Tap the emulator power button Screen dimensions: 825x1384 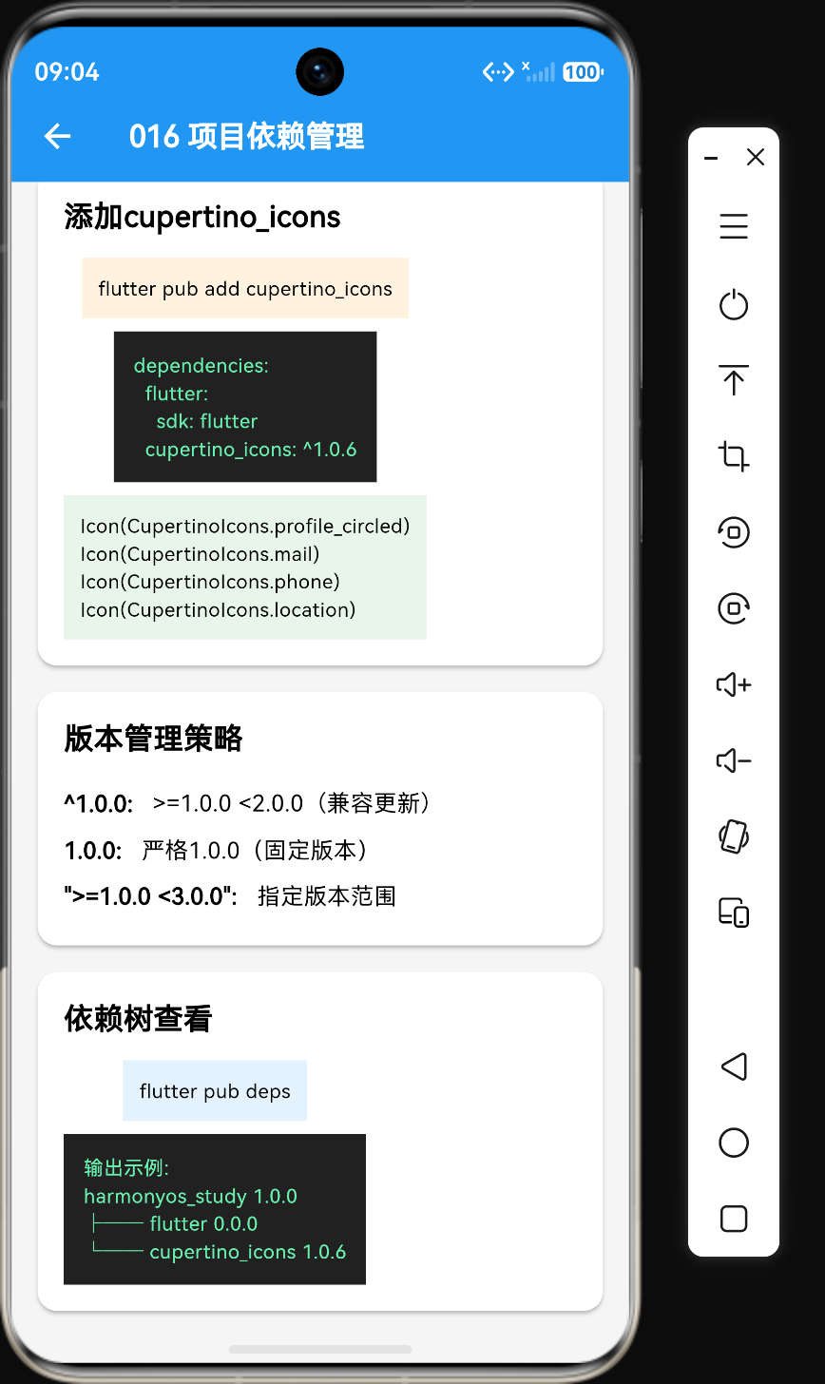[x=734, y=305]
